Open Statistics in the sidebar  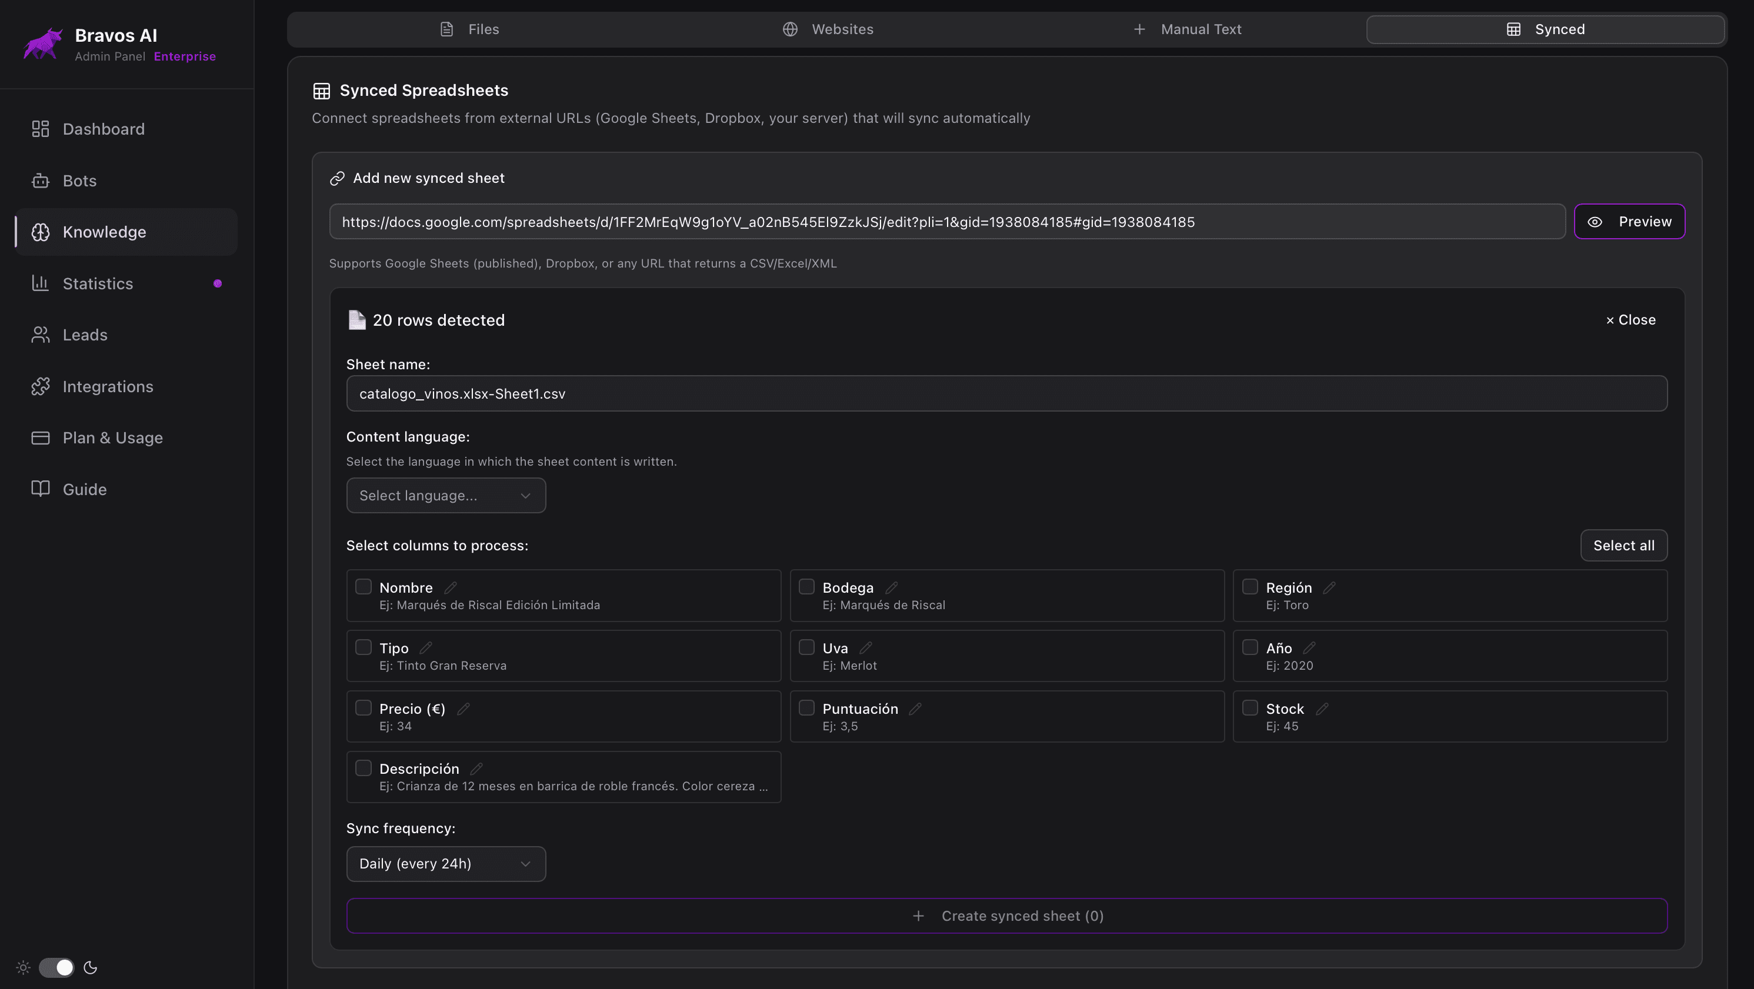click(x=126, y=283)
